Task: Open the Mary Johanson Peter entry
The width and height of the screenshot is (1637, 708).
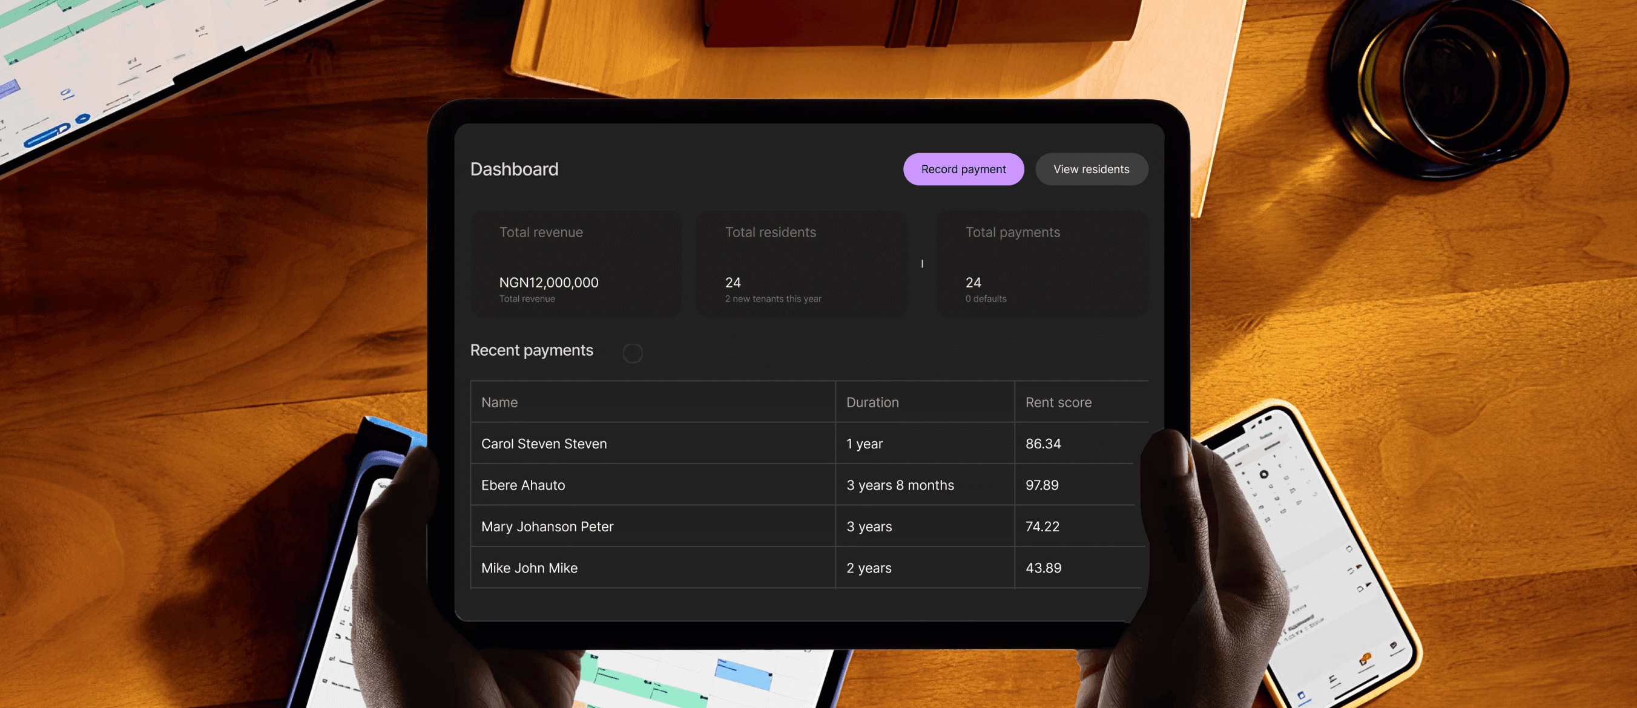Action: pos(547,526)
